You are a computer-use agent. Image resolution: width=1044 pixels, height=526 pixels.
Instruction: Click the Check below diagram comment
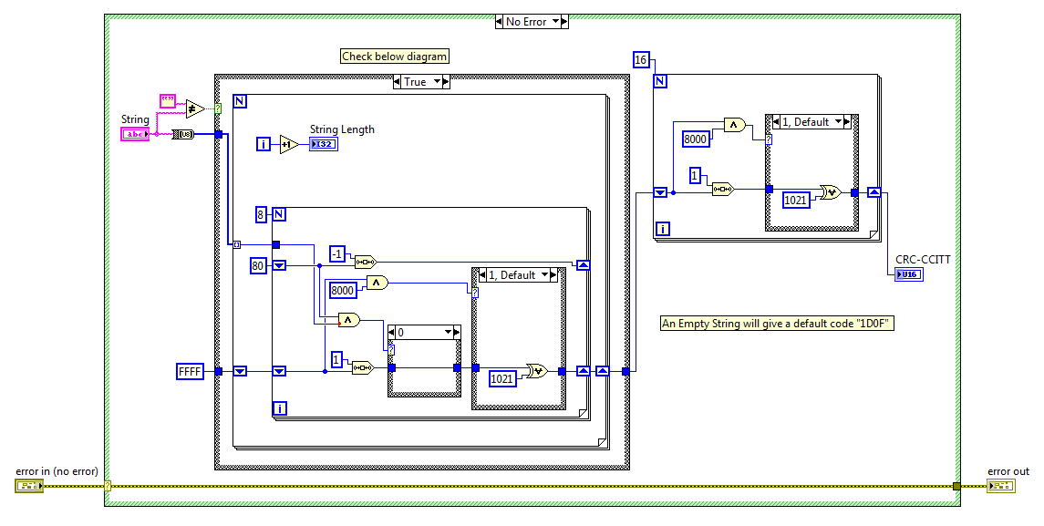(394, 57)
